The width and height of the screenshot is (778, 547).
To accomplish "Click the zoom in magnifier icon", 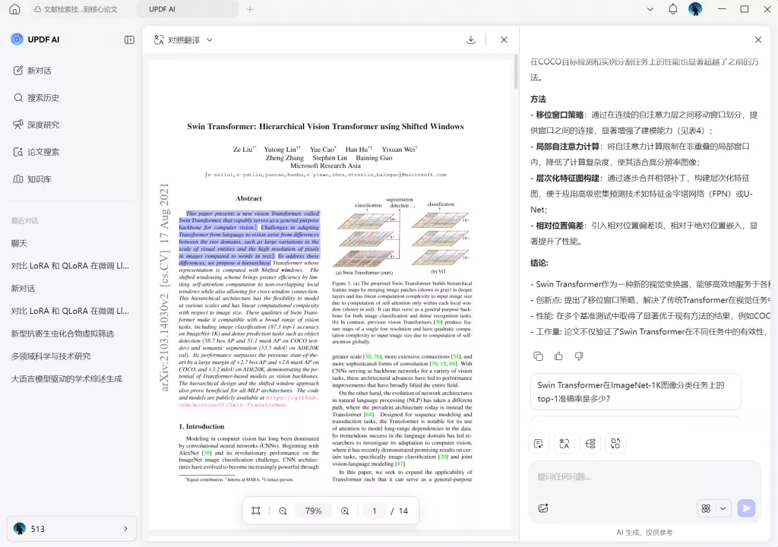I will click(x=345, y=511).
